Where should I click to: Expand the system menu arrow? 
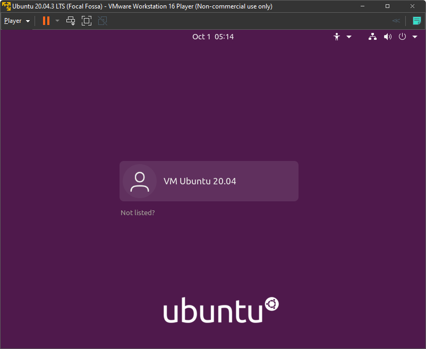click(415, 37)
